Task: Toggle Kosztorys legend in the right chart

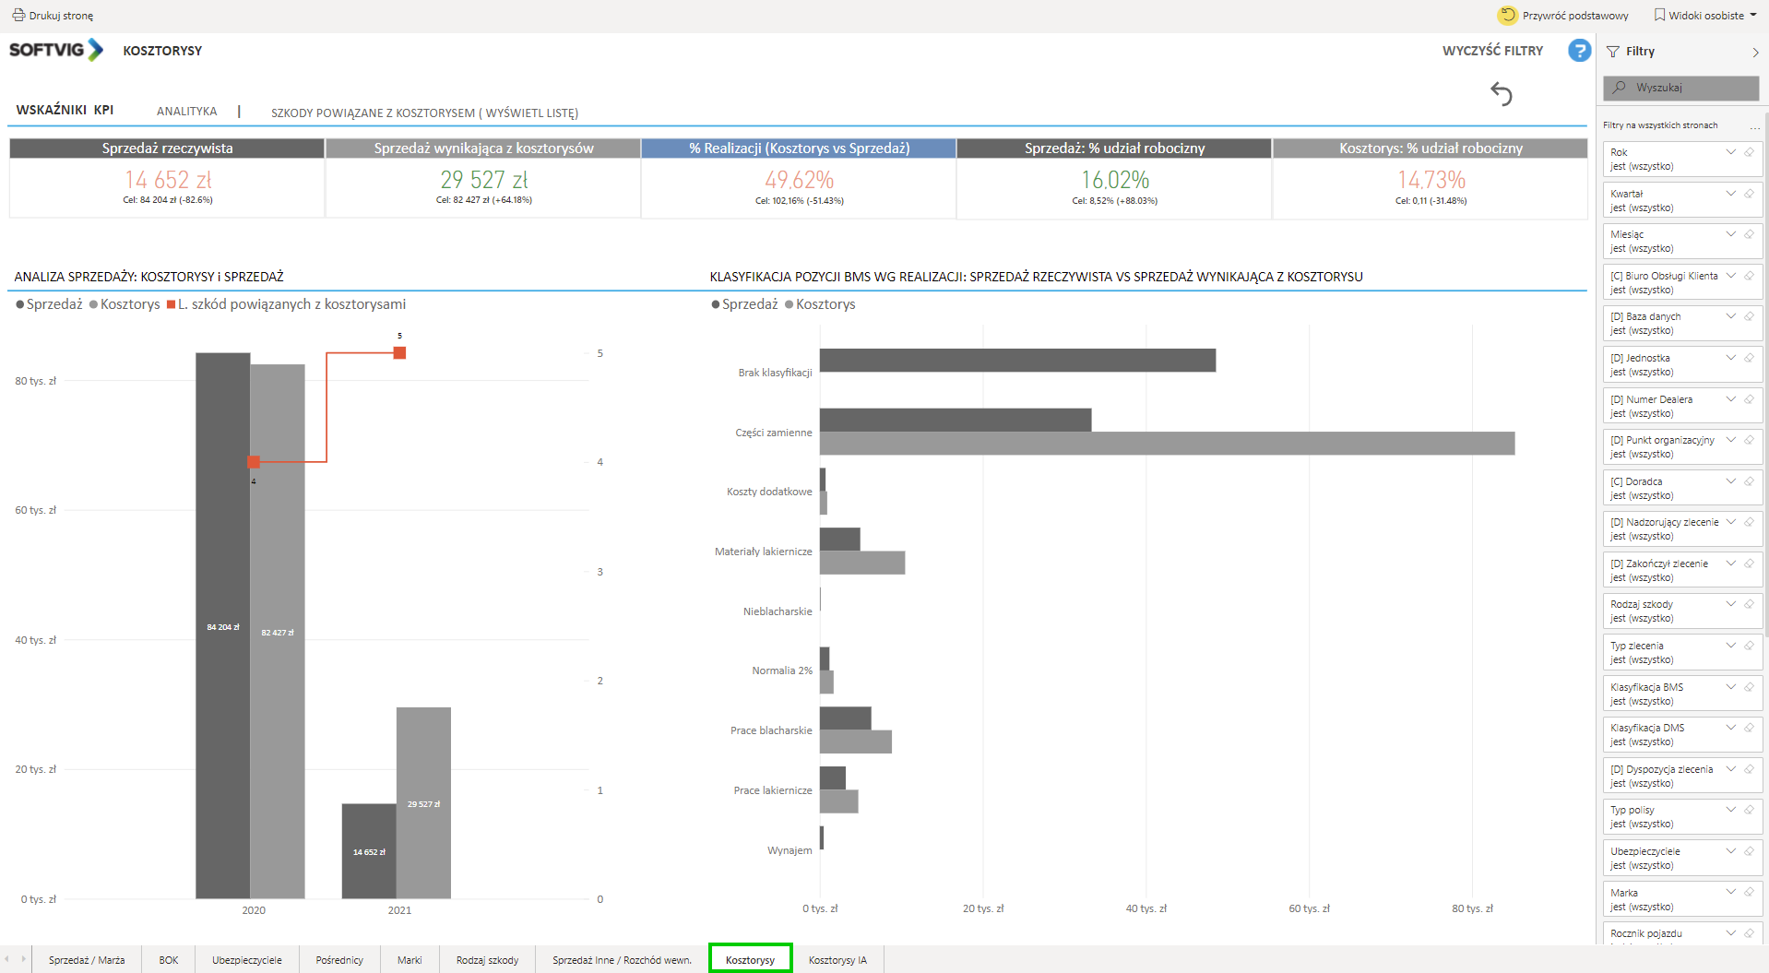Action: tap(819, 304)
